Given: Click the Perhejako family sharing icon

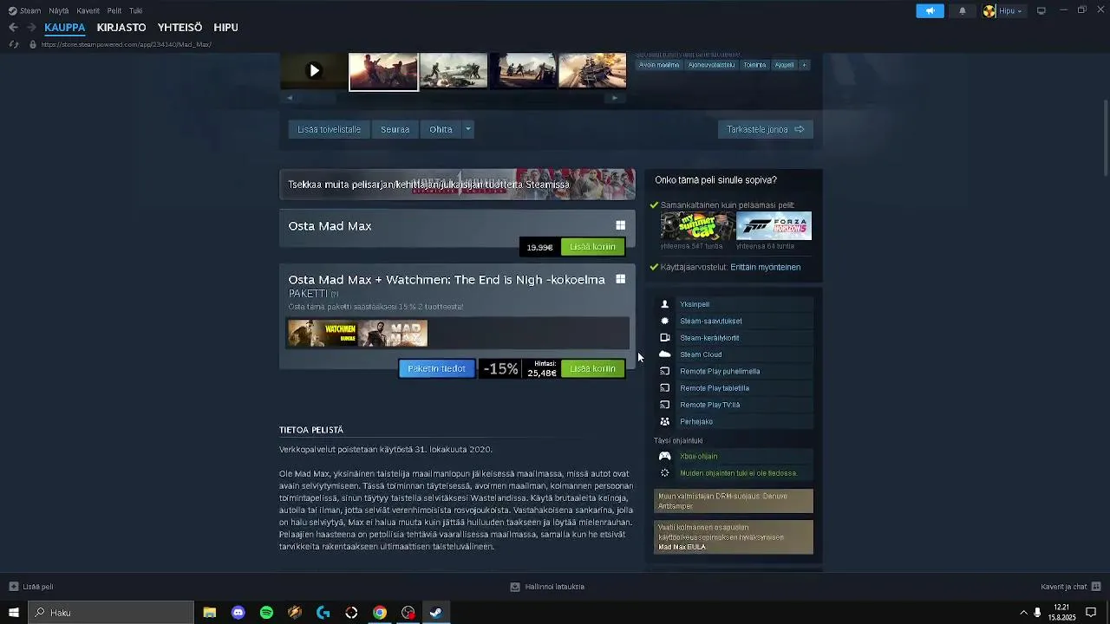Looking at the screenshot, I should pos(665,421).
